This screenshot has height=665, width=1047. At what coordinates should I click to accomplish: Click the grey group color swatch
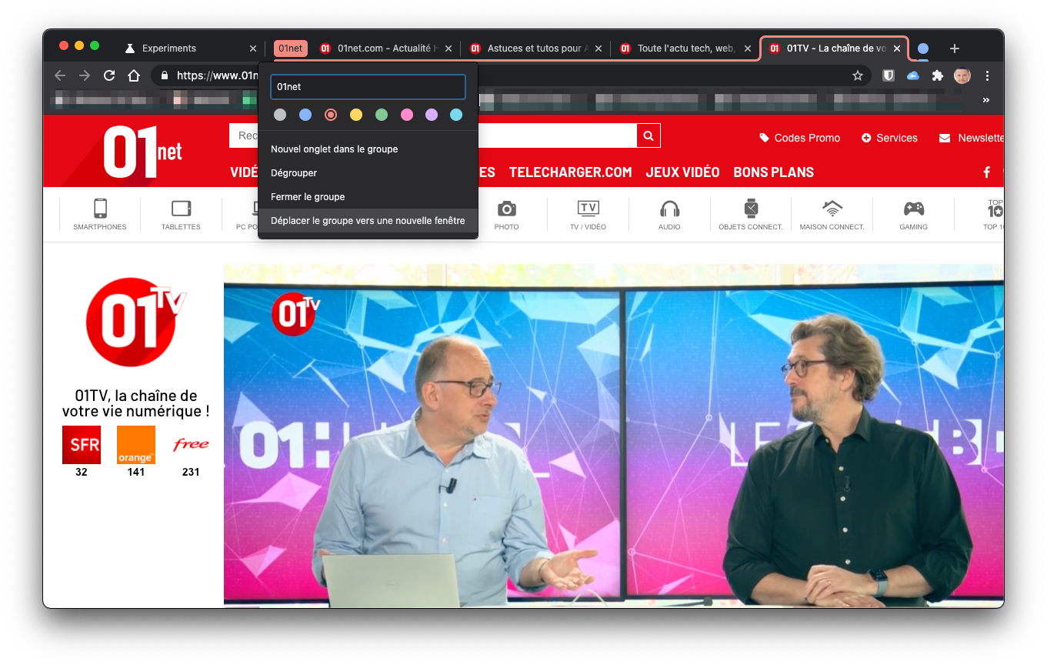280,115
